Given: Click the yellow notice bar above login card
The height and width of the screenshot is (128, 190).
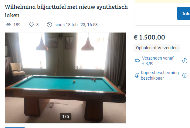Looking at the screenshot, I should click(162, 1).
